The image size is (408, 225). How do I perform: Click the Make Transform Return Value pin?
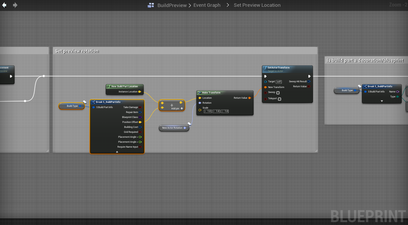(x=249, y=98)
